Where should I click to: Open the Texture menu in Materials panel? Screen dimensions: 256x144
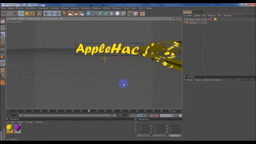(39, 122)
